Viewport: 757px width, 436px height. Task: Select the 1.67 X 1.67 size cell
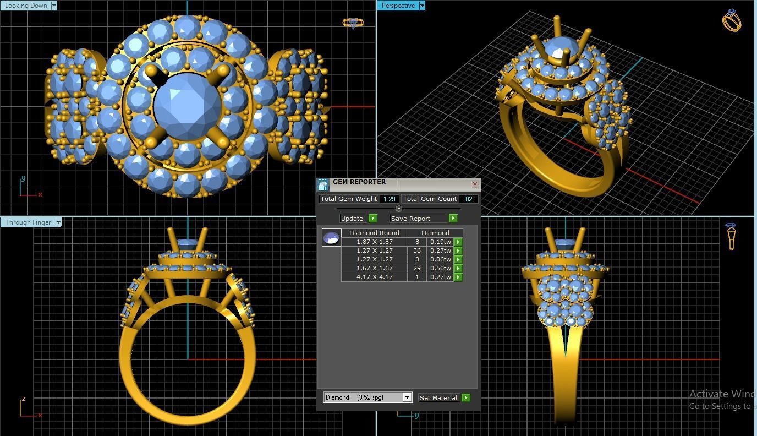(374, 268)
